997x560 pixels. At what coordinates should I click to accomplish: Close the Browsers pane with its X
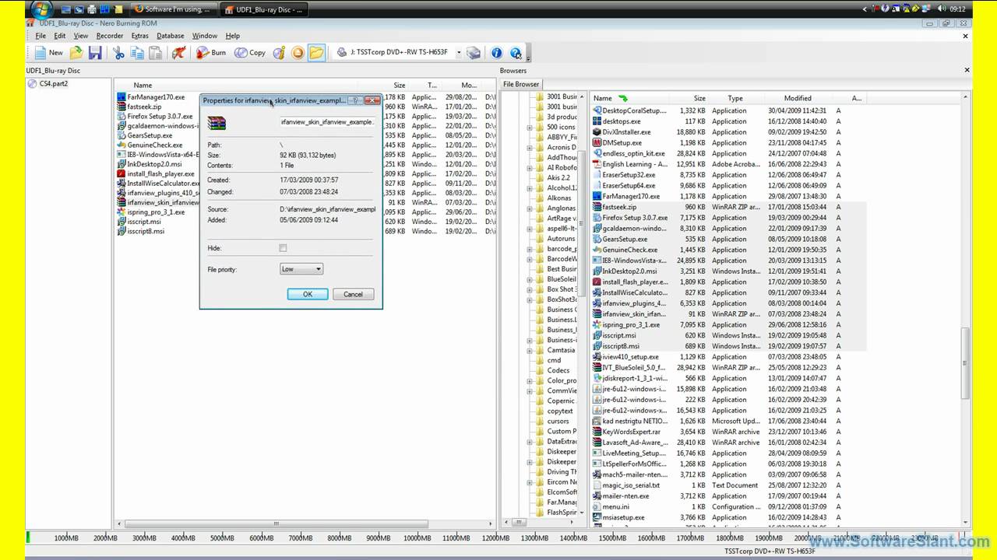(x=967, y=70)
